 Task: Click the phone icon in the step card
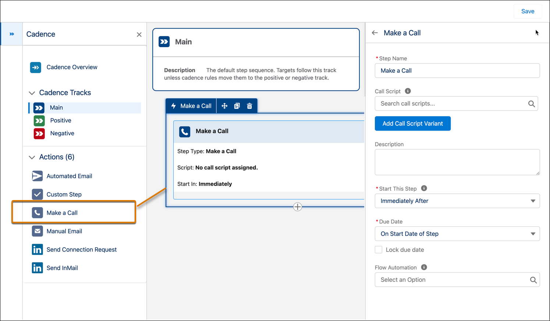pyautogui.click(x=185, y=132)
